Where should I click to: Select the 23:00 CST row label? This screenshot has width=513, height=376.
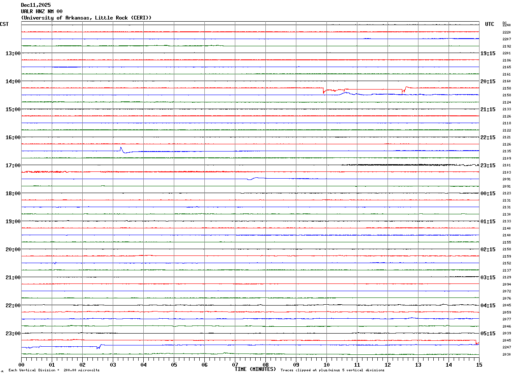coord(13,333)
